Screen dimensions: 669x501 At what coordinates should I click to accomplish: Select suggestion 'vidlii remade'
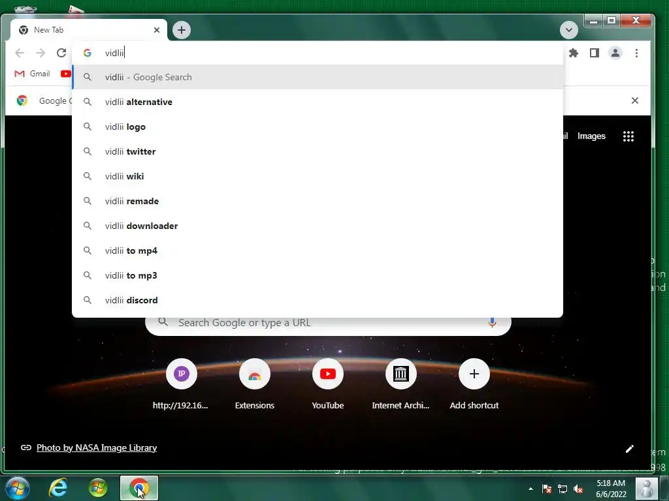pos(318,201)
